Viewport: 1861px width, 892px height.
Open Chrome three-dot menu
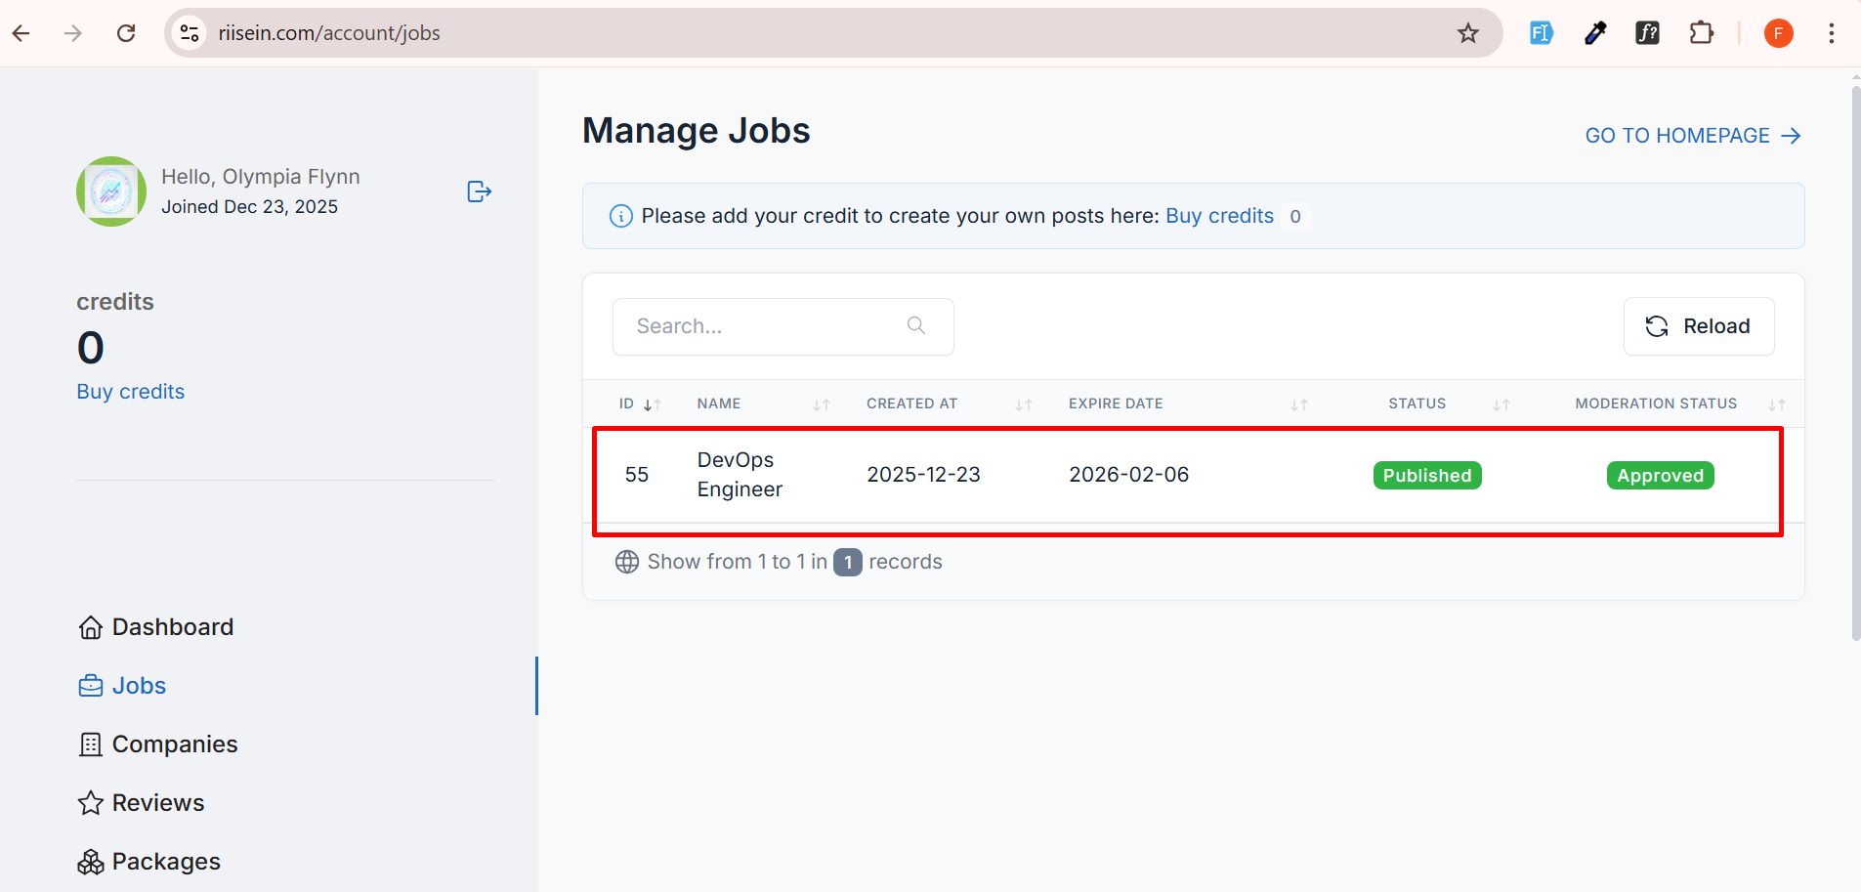(x=1831, y=33)
